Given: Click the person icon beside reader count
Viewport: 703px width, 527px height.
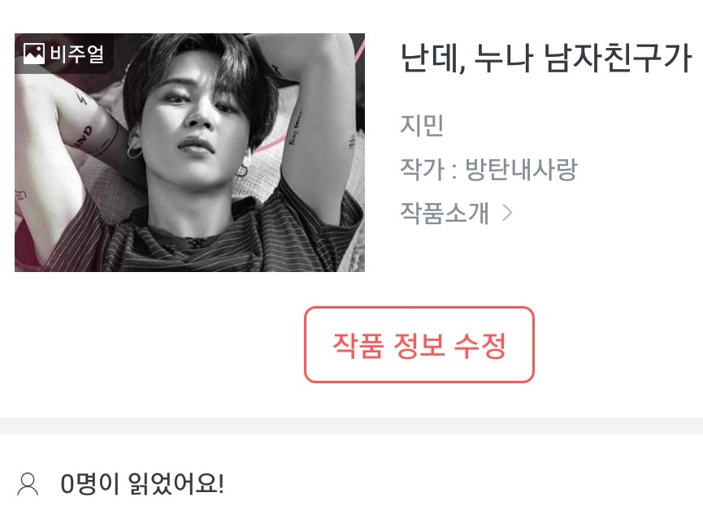Looking at the screenshot, I should (x=28, y=484).
